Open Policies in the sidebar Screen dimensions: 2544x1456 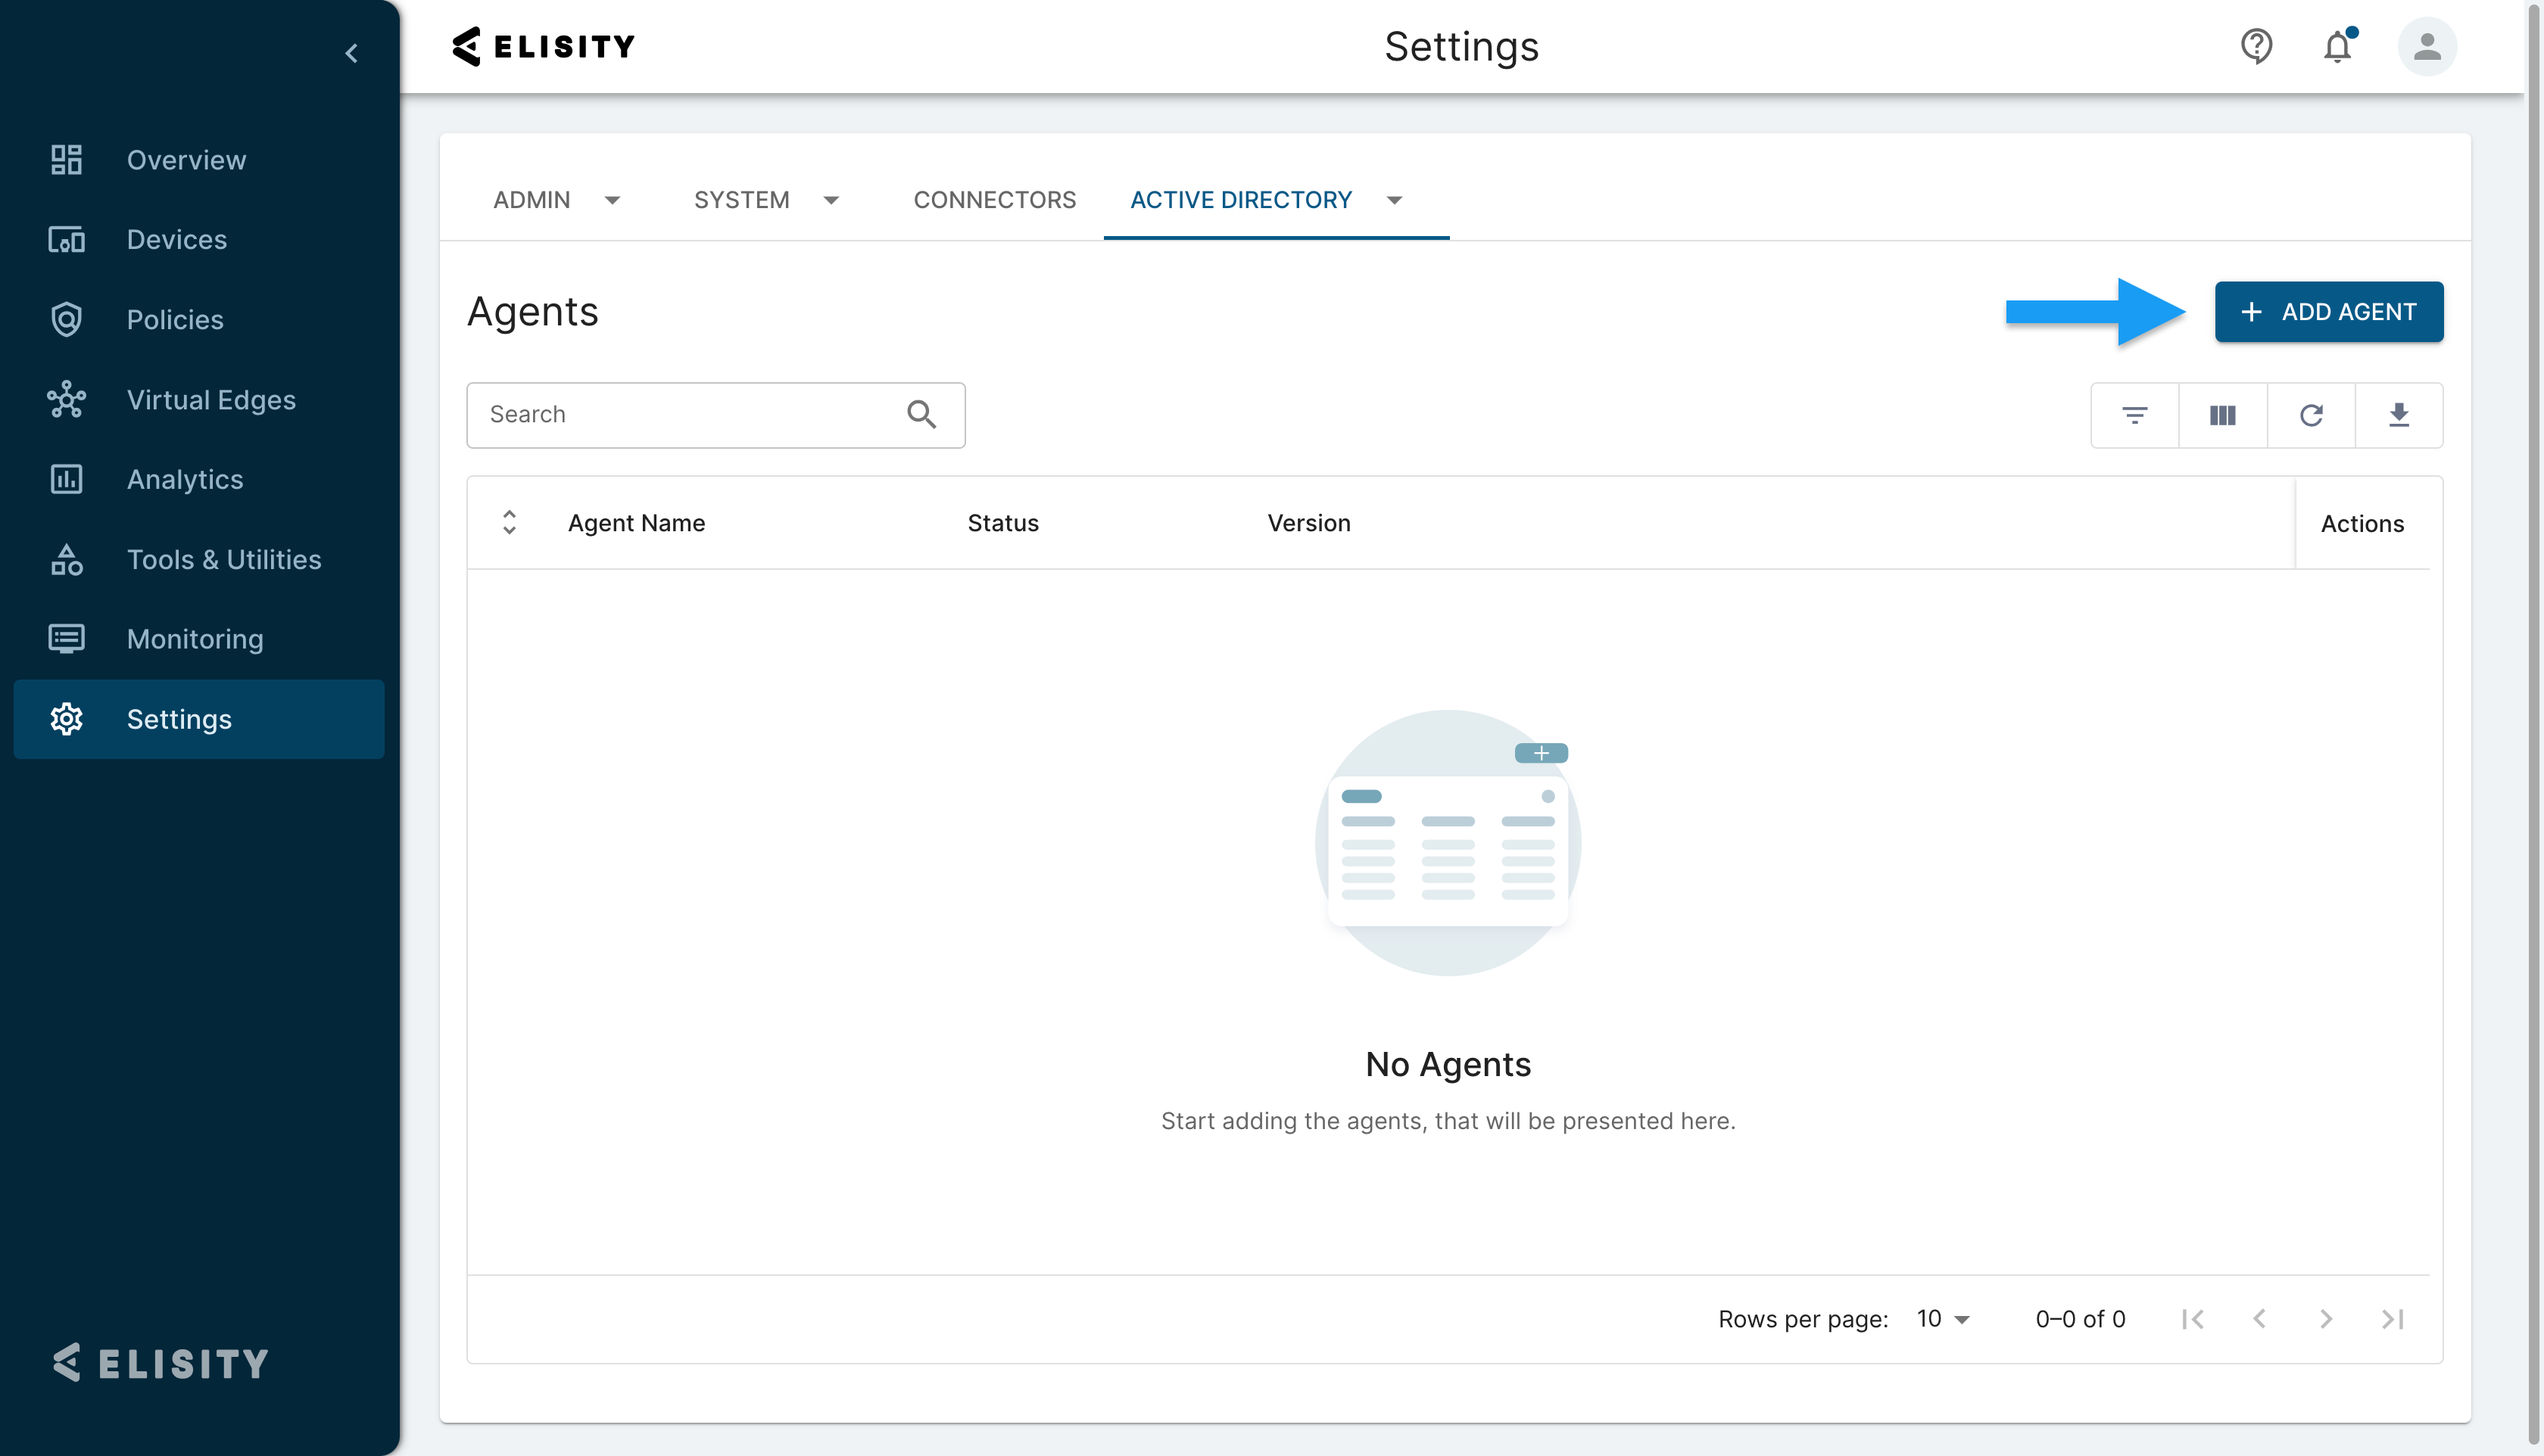[198, 320]
